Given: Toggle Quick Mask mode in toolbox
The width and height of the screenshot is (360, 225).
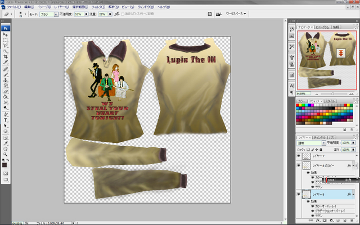Looking at the screenshot, I should 6,173.
